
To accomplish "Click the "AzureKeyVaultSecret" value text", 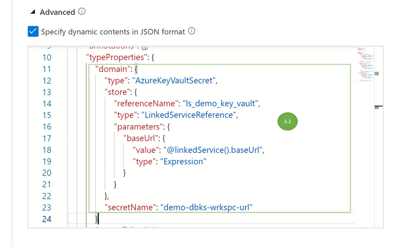I will pyautogui.click(x=174, y=80).
